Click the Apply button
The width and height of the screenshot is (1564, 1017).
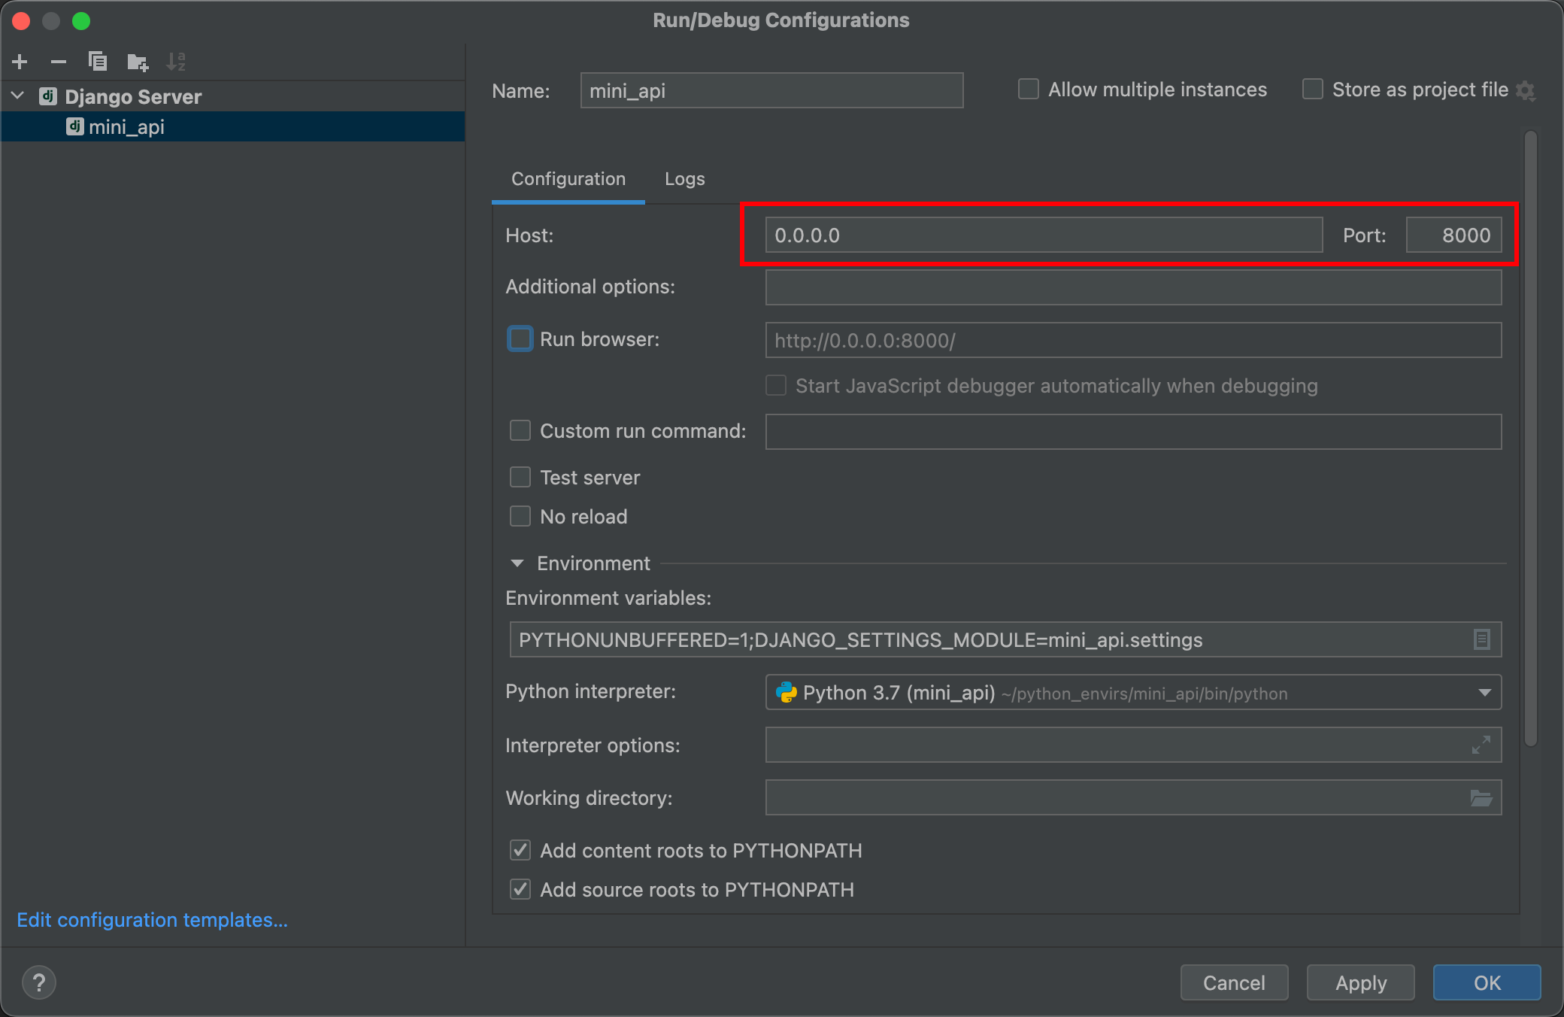[x=1360, y=982]
